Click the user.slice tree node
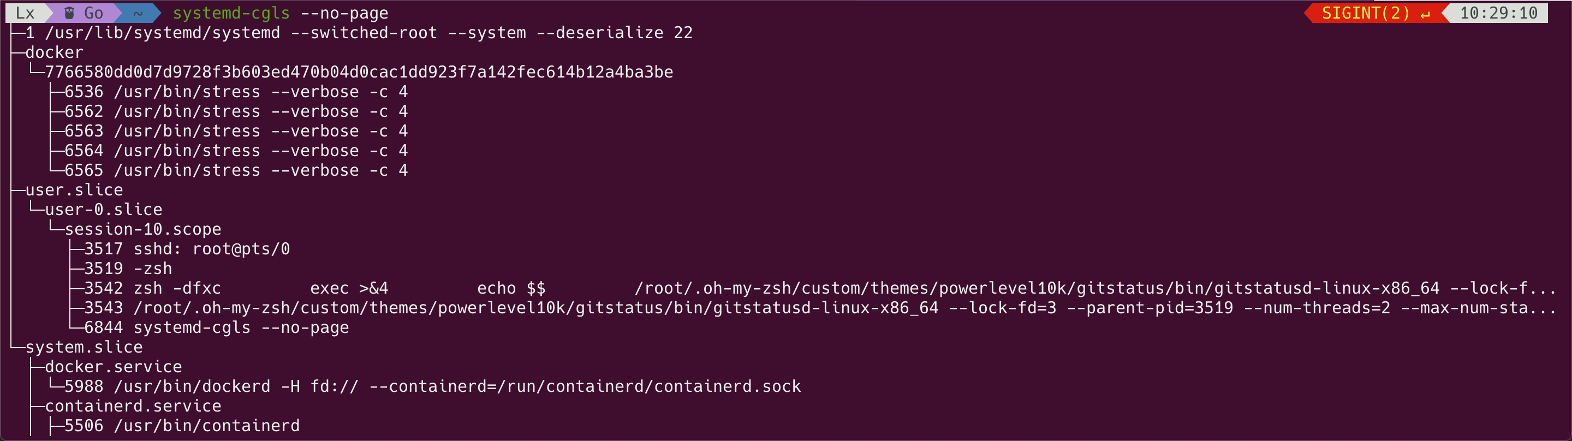Viewport: 1572px width, 441px height. point(74,190)
